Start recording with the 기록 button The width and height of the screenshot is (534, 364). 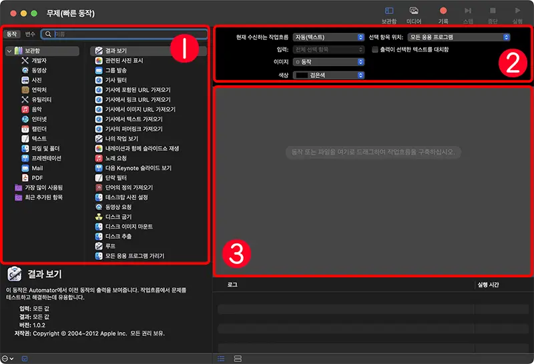[443, 11]
